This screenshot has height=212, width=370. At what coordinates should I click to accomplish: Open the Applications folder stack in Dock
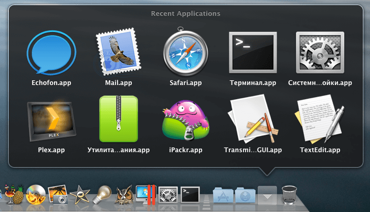click(x=223, y=195)
